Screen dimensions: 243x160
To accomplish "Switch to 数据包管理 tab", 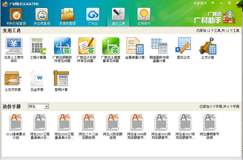I will tap(67, 17).
